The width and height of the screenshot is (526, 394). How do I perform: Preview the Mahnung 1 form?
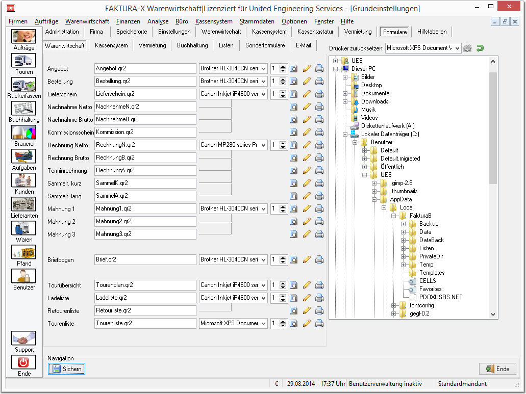point(293,209)
